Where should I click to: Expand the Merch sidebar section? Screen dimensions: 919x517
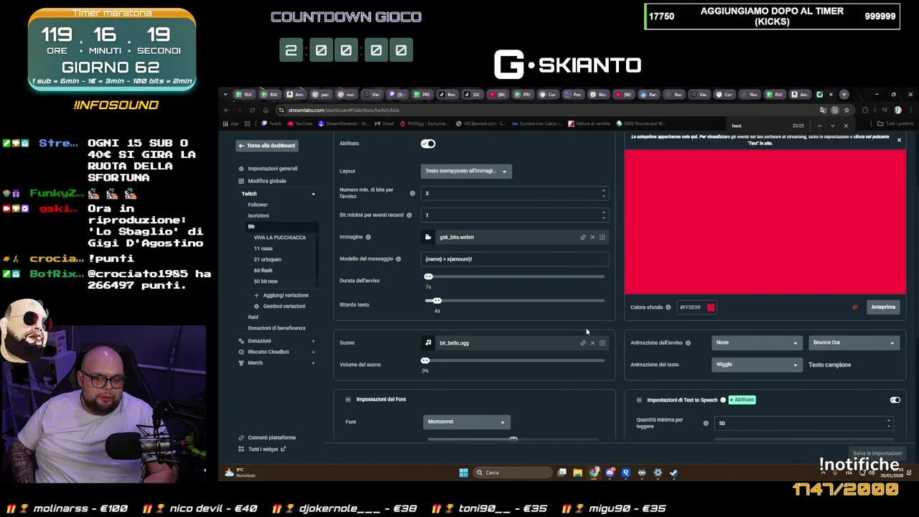coord(313,363)
